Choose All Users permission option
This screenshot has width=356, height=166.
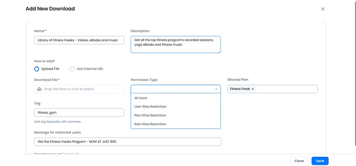[175, 98]
